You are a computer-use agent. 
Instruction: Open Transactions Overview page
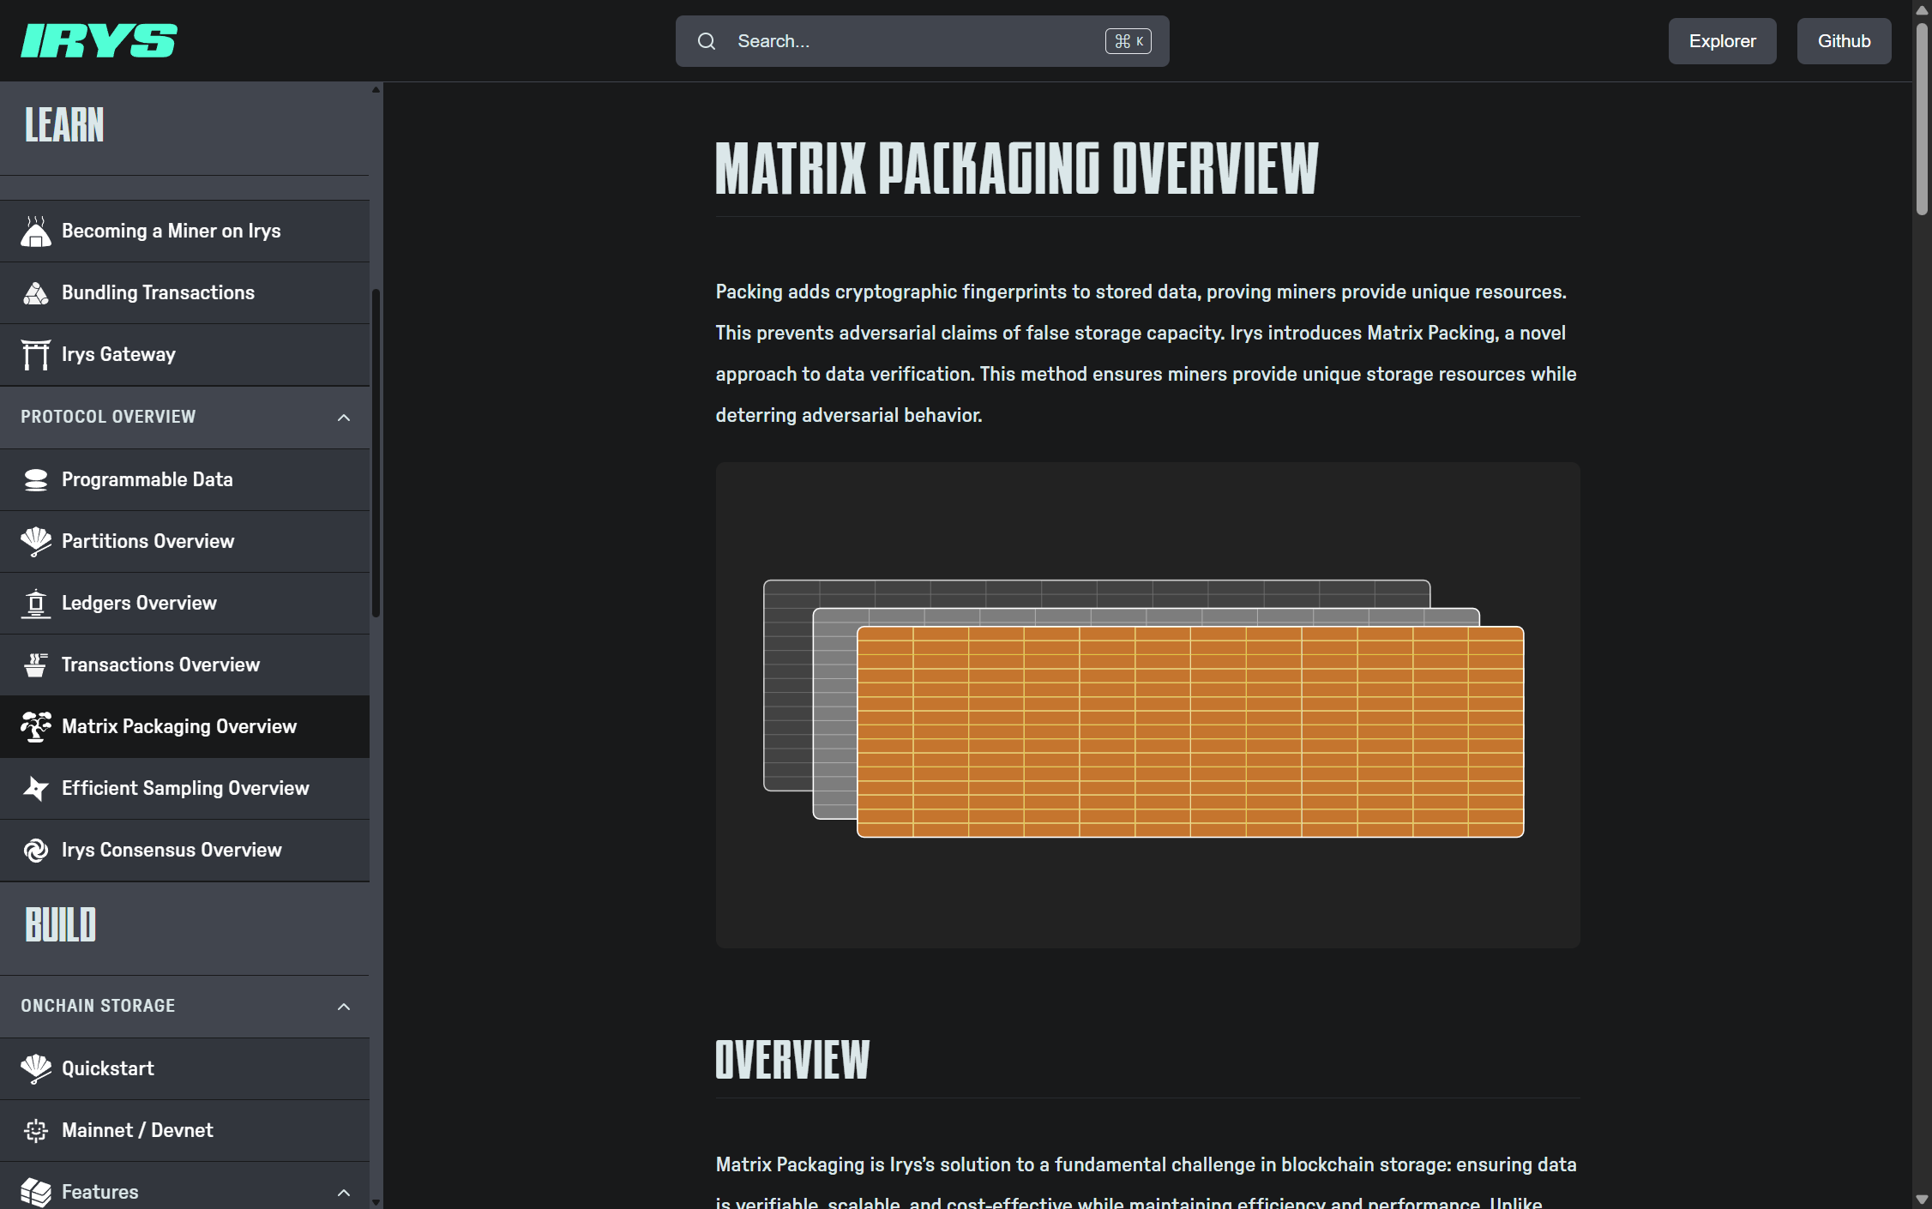(184, 665)
